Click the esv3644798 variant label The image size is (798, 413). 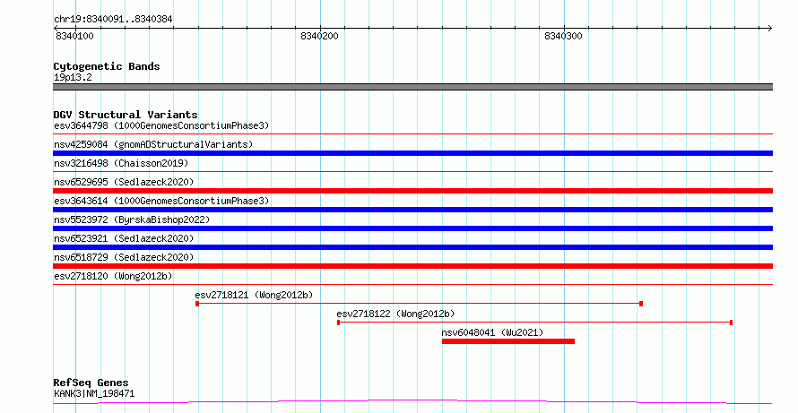point(161,125)
